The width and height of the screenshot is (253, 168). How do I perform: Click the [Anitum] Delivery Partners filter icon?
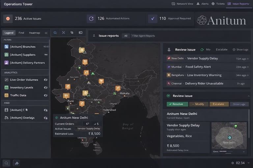[x=6, y=63]
